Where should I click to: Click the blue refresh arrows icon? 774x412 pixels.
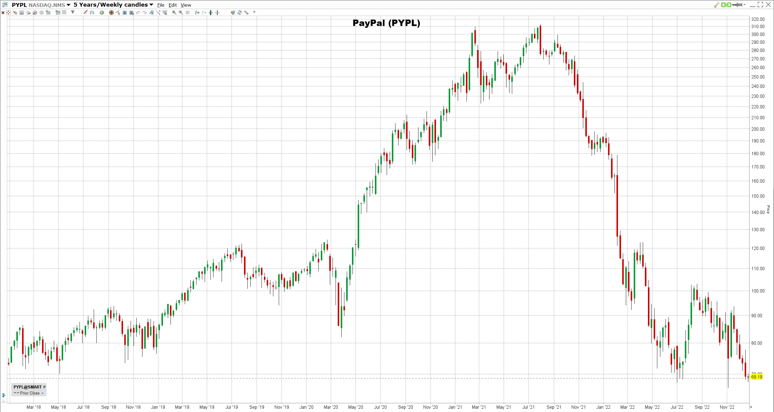click(239, 12)
